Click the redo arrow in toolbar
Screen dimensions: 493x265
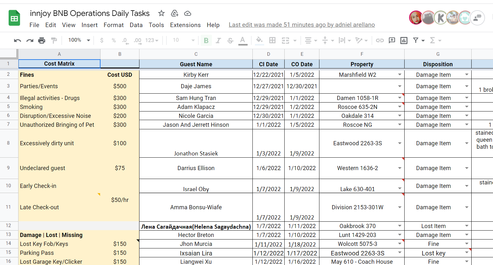(x=30, y=40)
